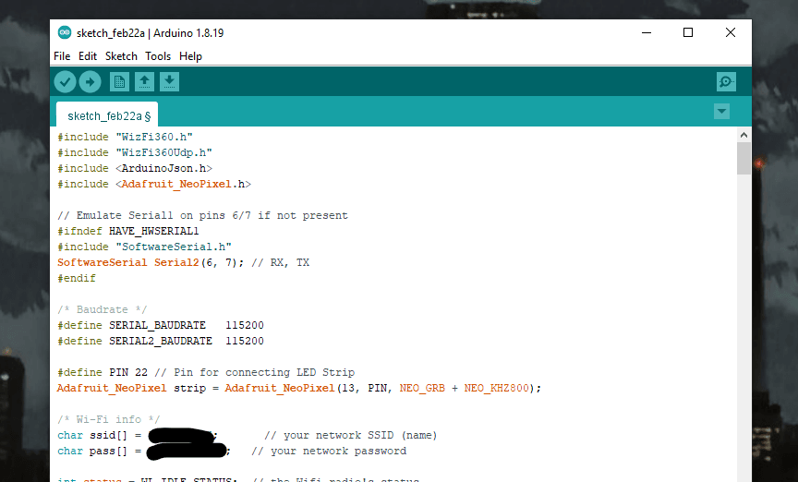The width and height of the screenshot is (798, 482).
Task: Click the 'your network password' comment
Action: pyautogui.click(x=329, y=451)
